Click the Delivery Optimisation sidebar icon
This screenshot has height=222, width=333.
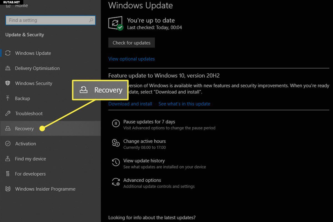coord(8,68)
